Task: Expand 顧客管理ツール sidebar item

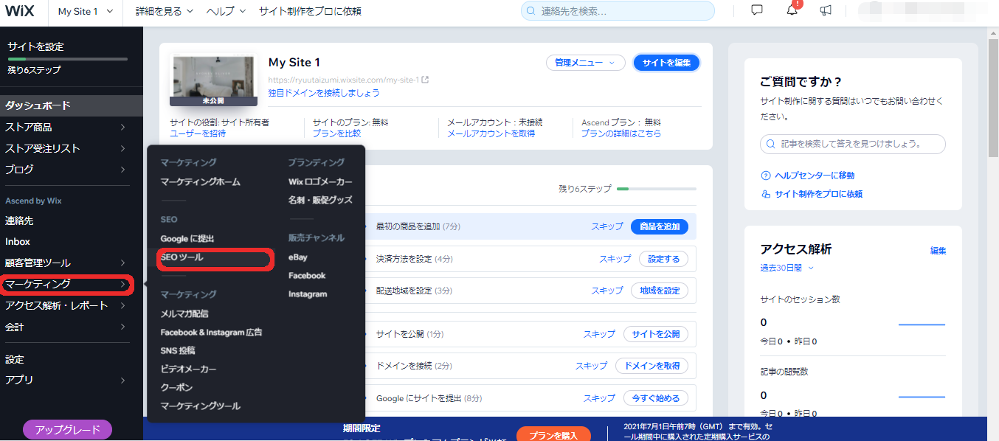Action: [71, 263]
